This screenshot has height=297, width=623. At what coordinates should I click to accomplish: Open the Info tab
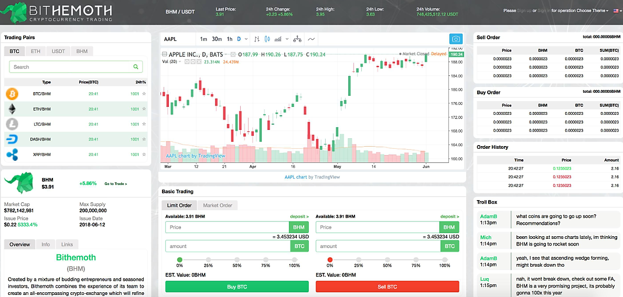pyautogui.click(x=46, y=244)
